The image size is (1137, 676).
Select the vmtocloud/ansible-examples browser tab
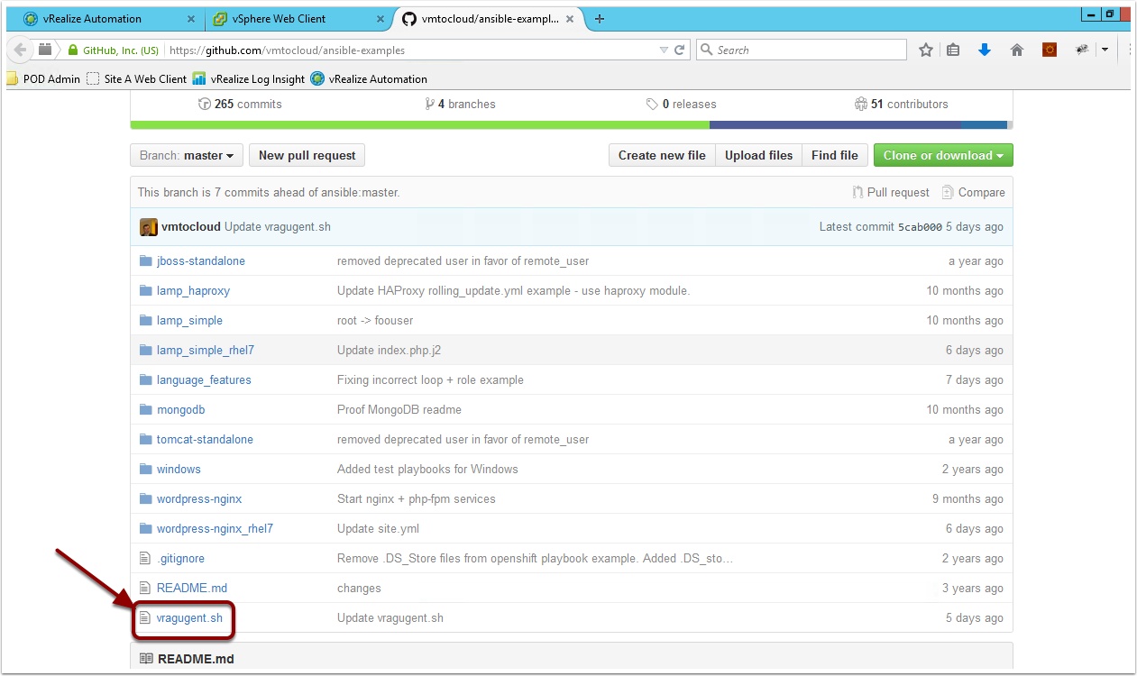pos(491,19)
